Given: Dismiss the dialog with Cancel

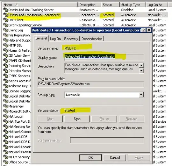Looking at the screenshot, I should pyautogui.click(x=115, y=158).
